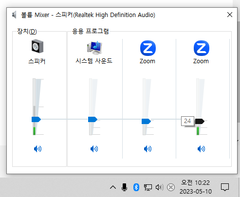The width and height of the screenshot is (240, 197).
Task: Click the upper track of the speaker slider
Action: point(34,97)
